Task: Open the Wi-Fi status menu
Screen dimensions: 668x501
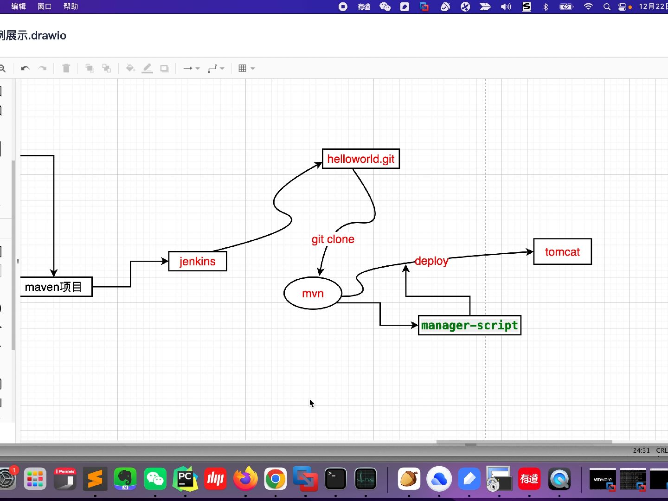Action: 588,6
